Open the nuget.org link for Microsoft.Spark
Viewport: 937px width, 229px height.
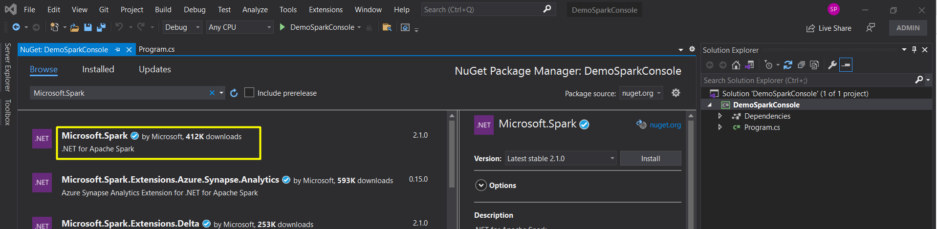tap(665, 125)
